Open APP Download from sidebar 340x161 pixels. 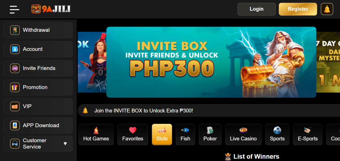tap(38, 126)
